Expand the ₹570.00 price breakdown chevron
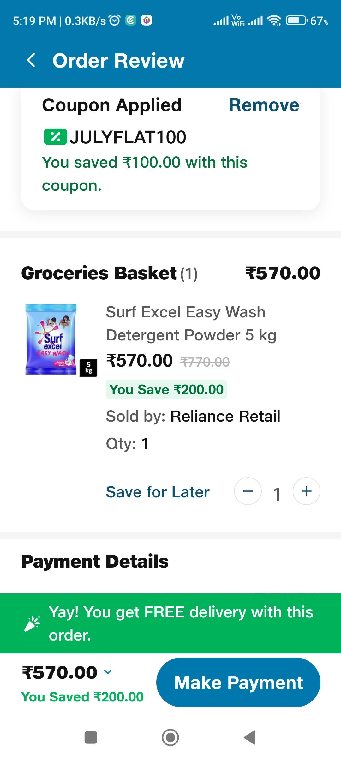Image resolution: width=341 pixels, height=758 pixels. point(108,672)
